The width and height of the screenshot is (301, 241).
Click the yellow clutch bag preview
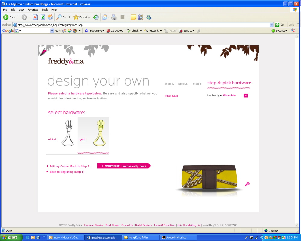pos(209,177)
